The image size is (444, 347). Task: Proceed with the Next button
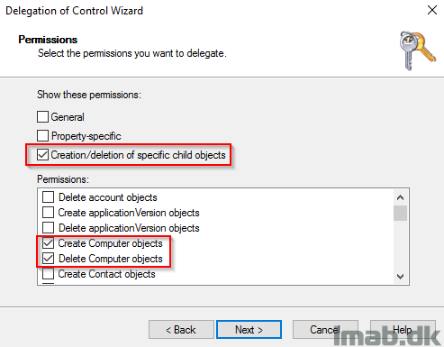pos(249,330)
